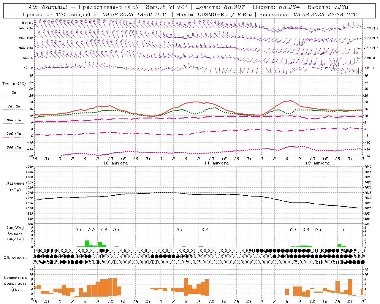
Task: Click the 10 августа date label
Action: 115,163
